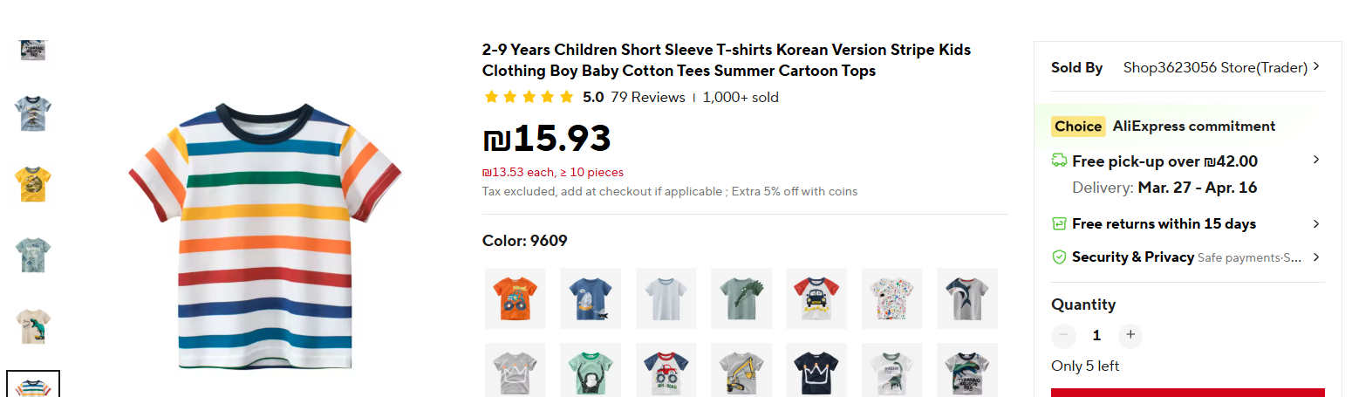1352x397 pixels.
Task: Open Shop3623056 Store(Trader) seller page
Action: pos(1214,68)
